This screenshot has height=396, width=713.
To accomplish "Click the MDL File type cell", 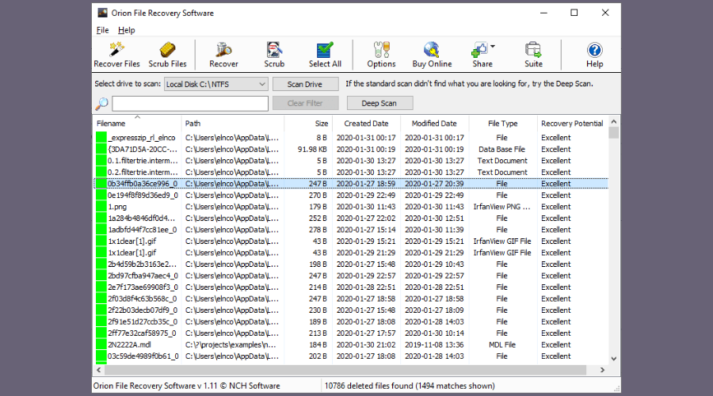I will [502, 345].
